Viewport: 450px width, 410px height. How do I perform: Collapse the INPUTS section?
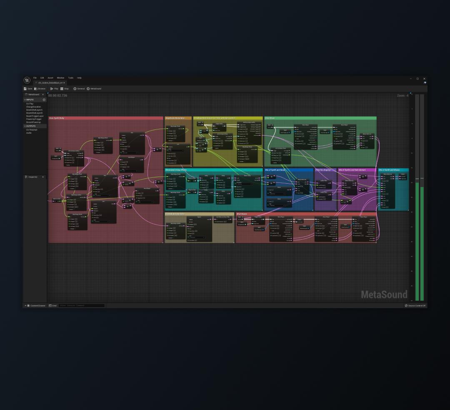coord(25,100)
